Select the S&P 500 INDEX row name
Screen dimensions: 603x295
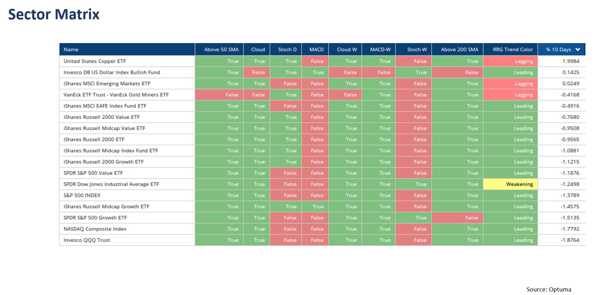[x=82, y=195]
